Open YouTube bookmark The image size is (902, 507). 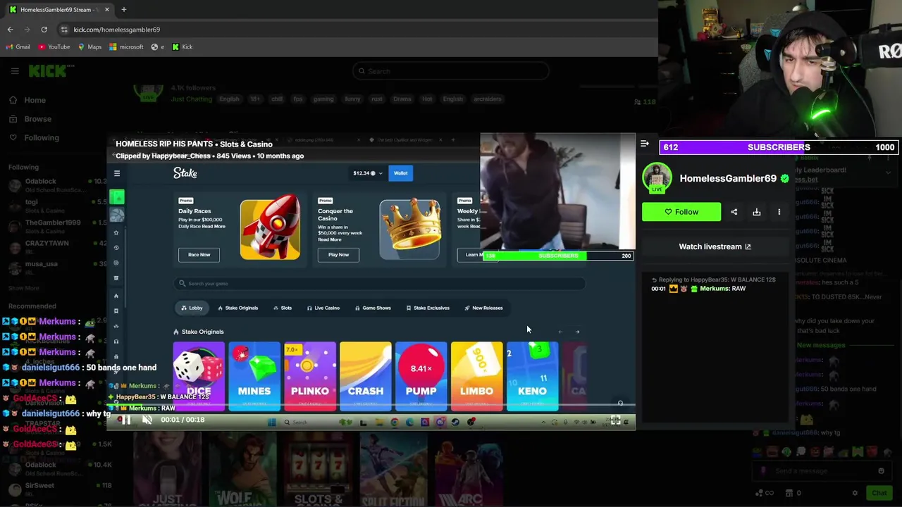54,47
